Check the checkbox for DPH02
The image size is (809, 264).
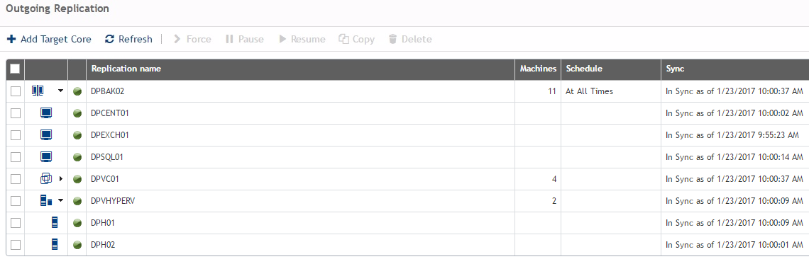16,245
